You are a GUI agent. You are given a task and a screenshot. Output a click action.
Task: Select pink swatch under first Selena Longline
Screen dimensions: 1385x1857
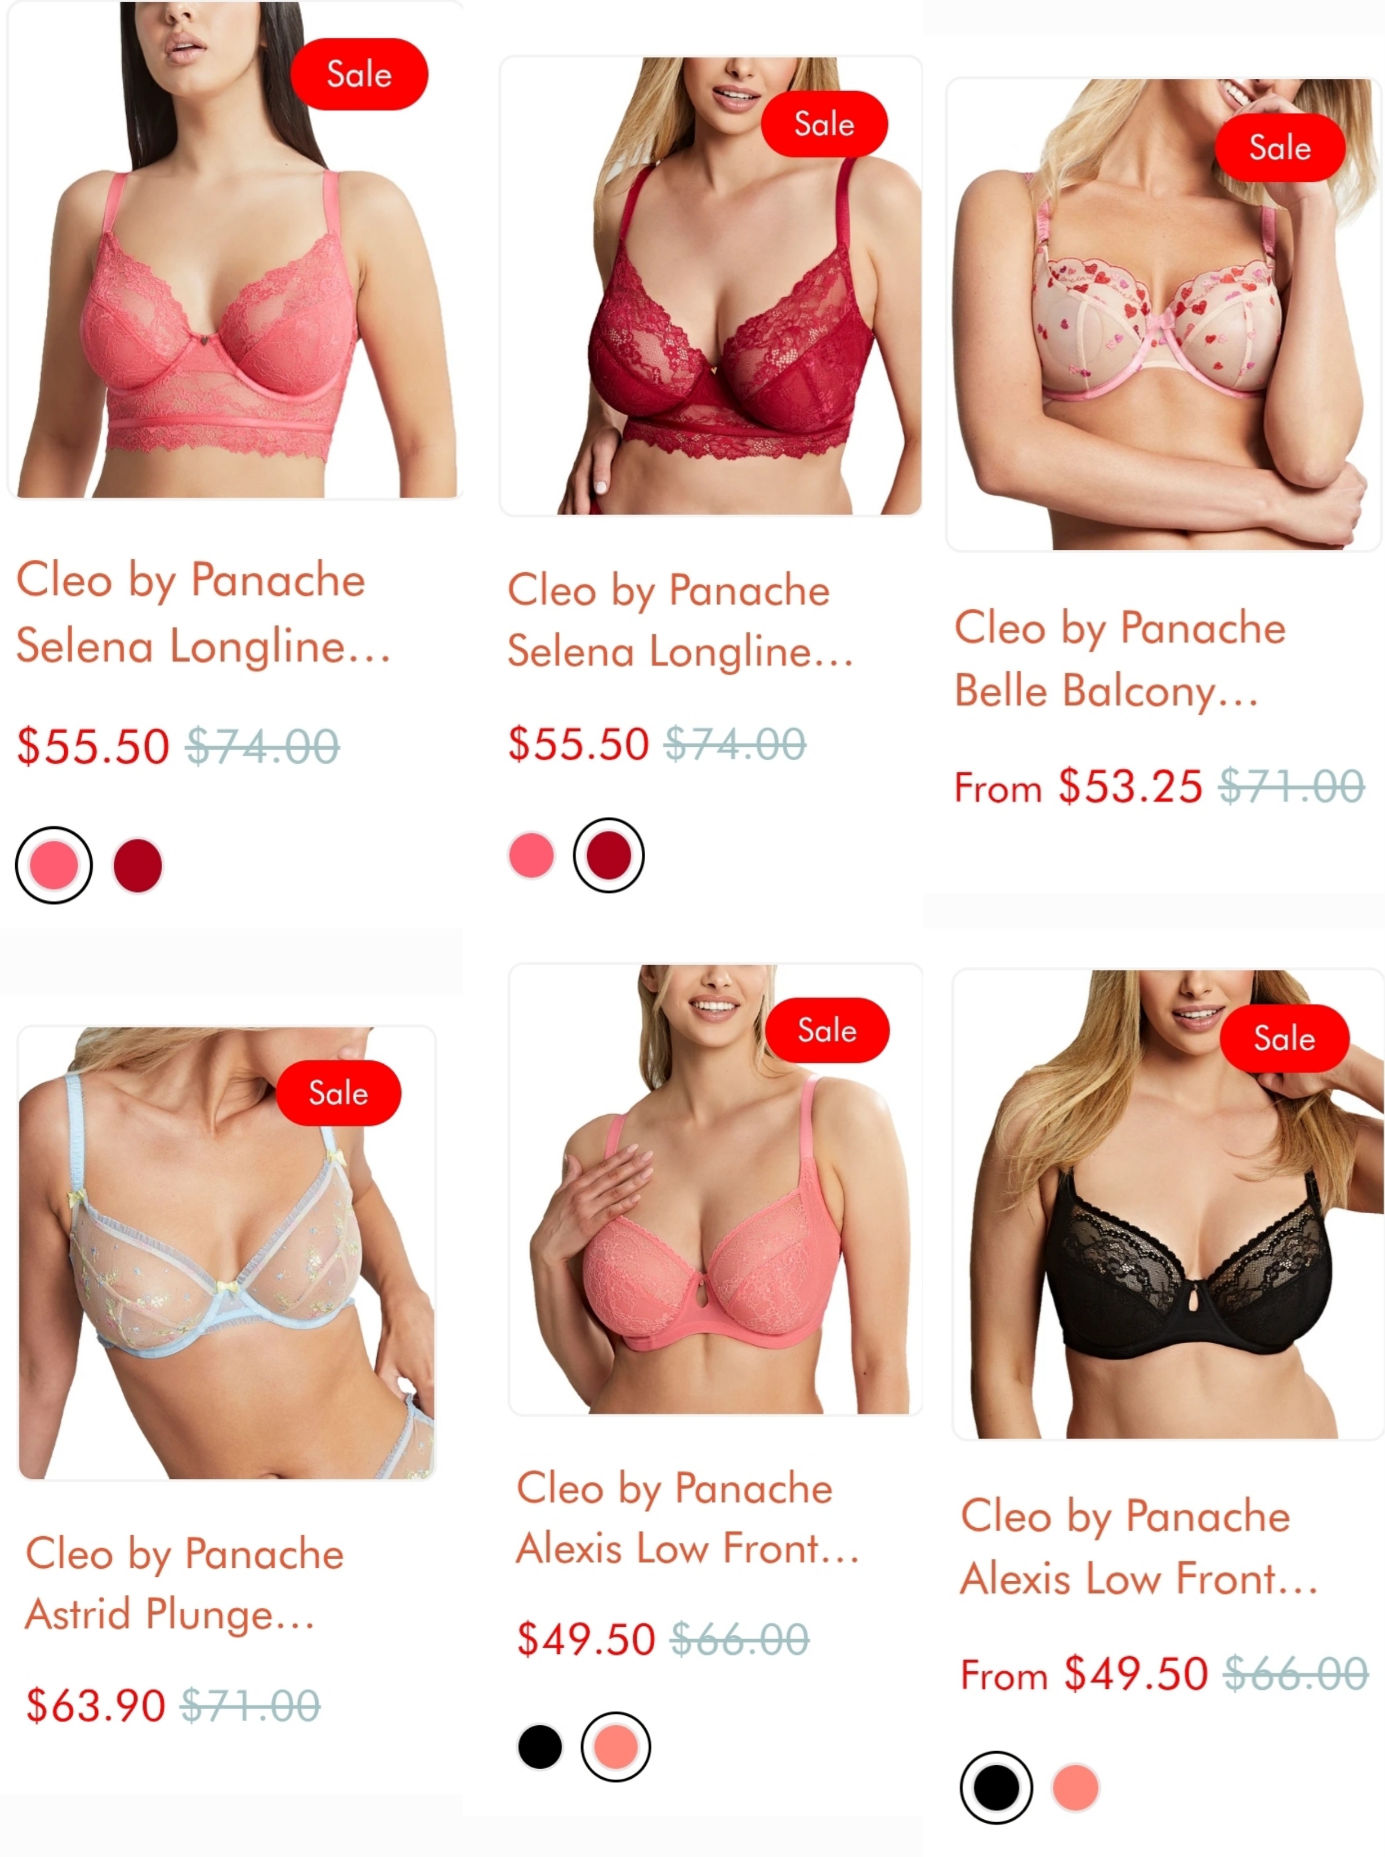coord(53,865)
